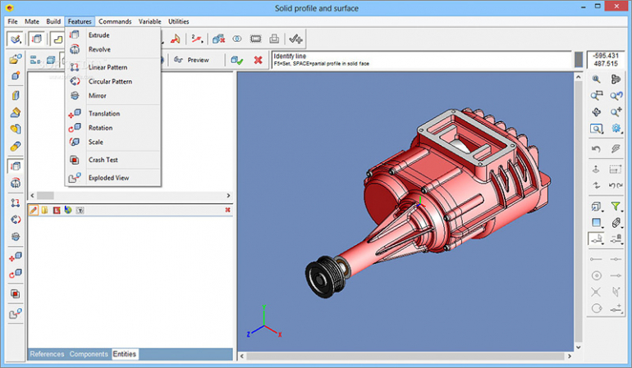The image size is (632, 368).
Task: Click the mirror icon in left sidebar
Action: pos(16,237)
